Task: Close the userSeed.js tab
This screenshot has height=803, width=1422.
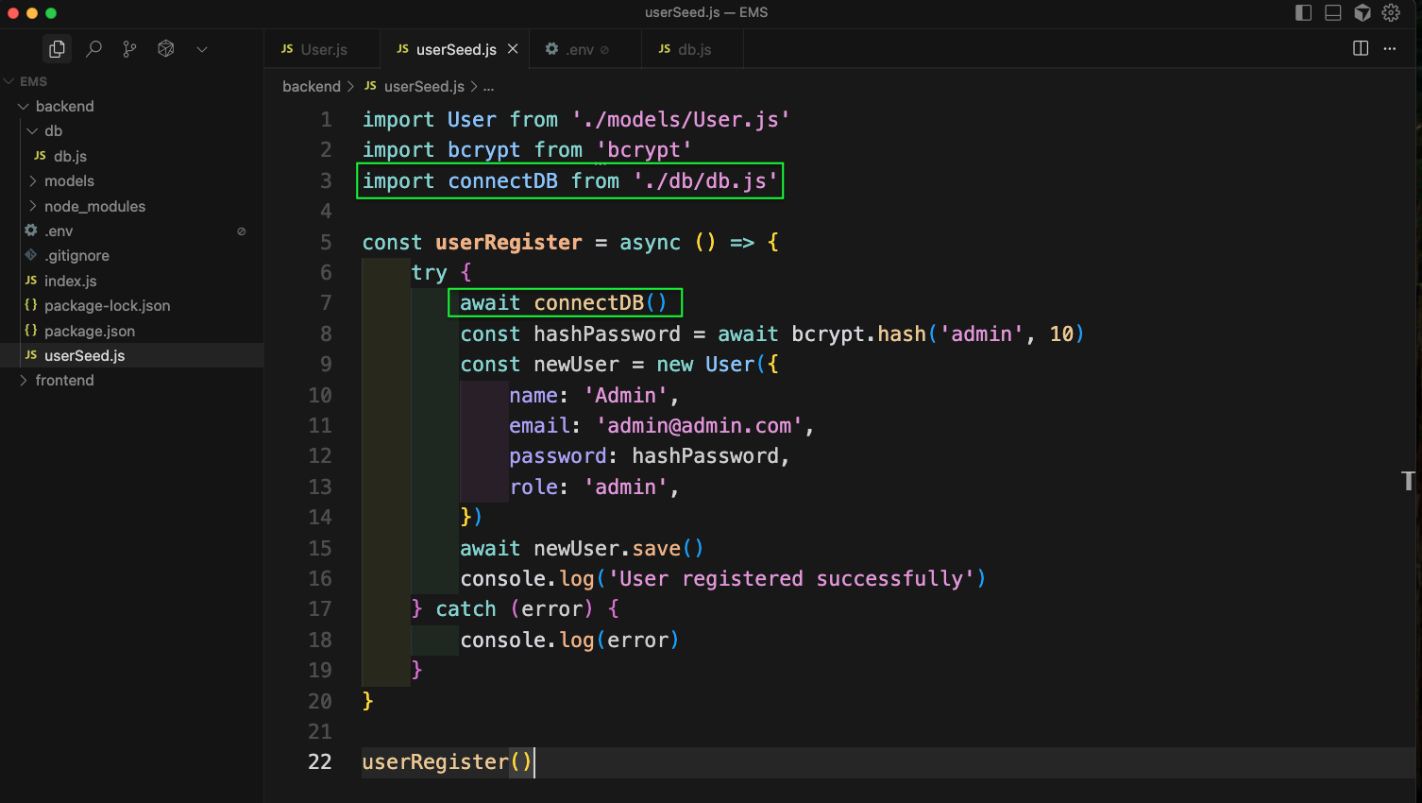Action: pos(513,49)
